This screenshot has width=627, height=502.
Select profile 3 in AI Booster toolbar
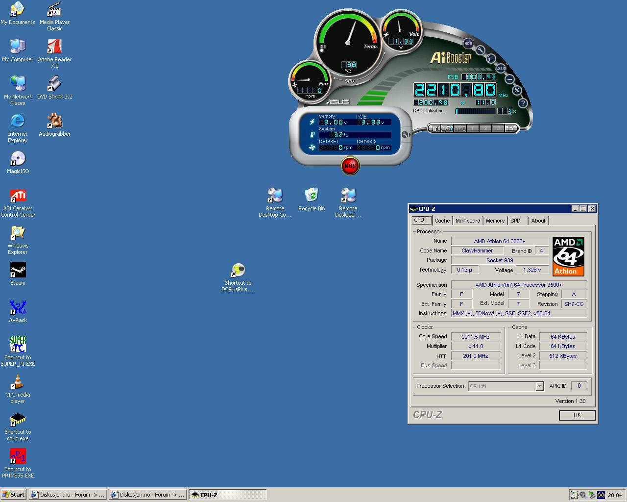(x=498, y=128)
